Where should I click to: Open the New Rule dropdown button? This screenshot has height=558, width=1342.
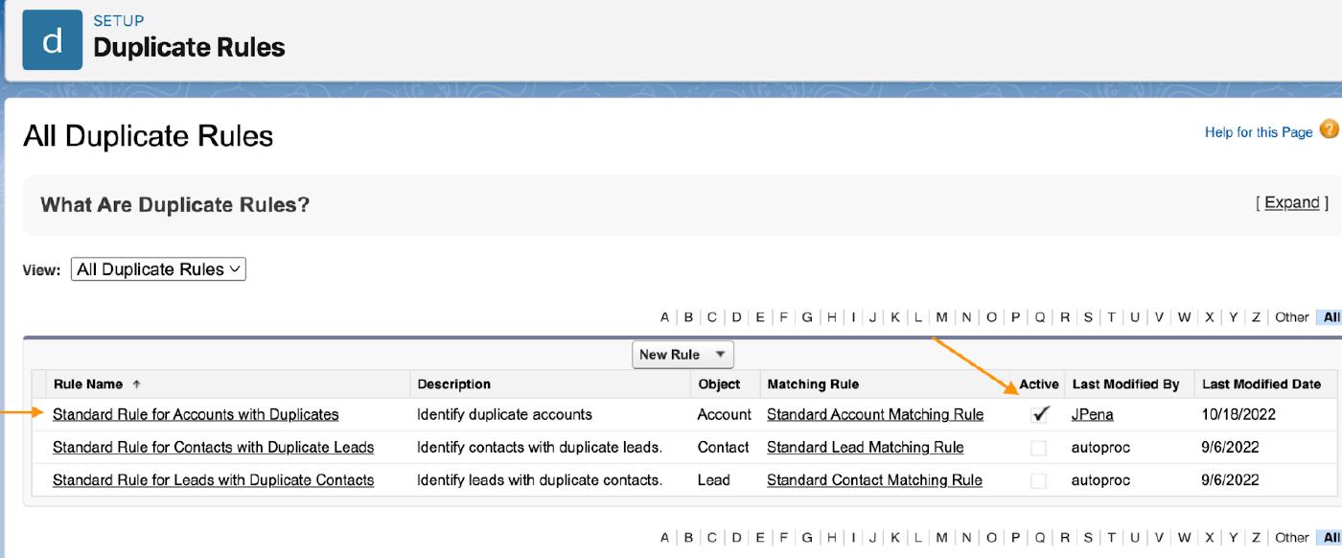[683, 354]
